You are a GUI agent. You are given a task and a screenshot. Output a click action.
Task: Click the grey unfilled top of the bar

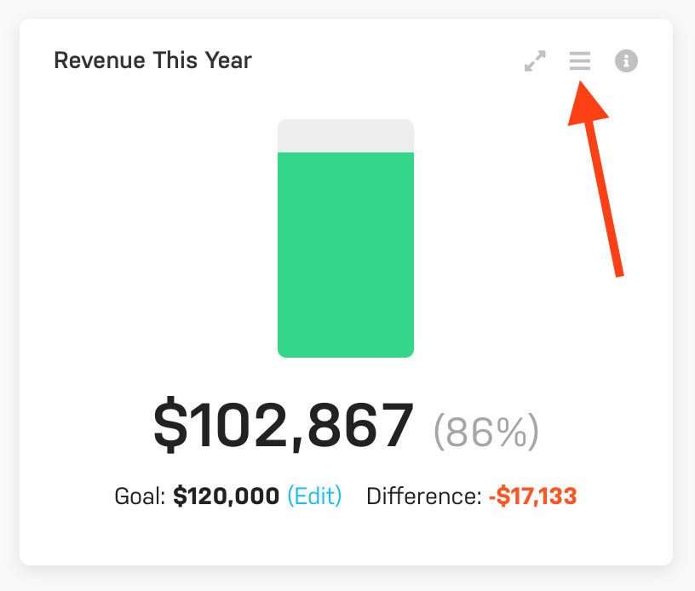tap(346, 135)
